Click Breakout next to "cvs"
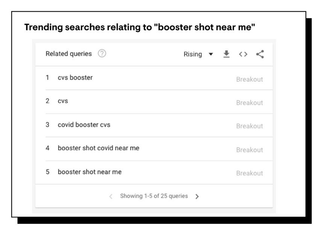This screenshot has height=235, width=322. (249, 103)
